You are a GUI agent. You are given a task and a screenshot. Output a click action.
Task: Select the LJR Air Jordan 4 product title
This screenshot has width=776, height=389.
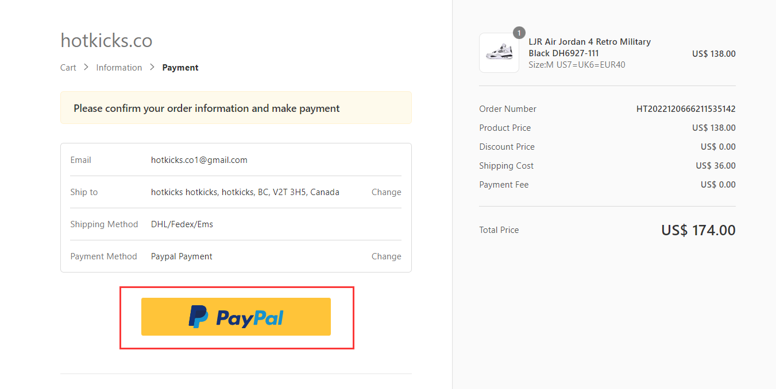click(589, 48)
